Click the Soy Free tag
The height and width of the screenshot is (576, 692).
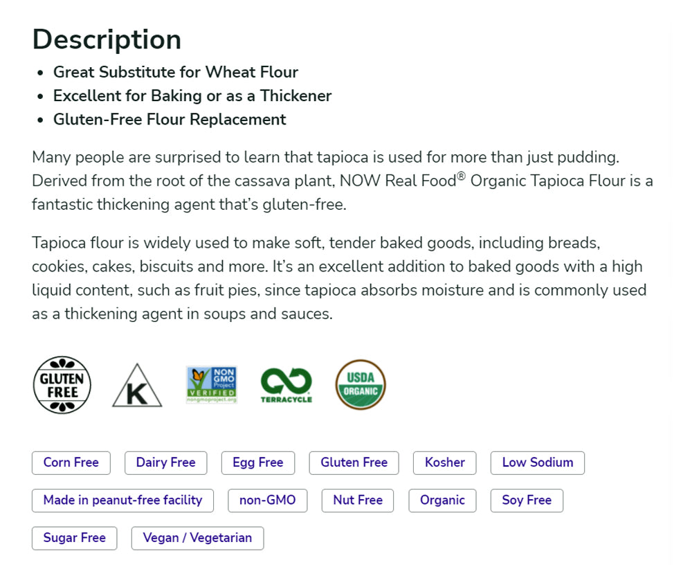click(x=527, y=500)
